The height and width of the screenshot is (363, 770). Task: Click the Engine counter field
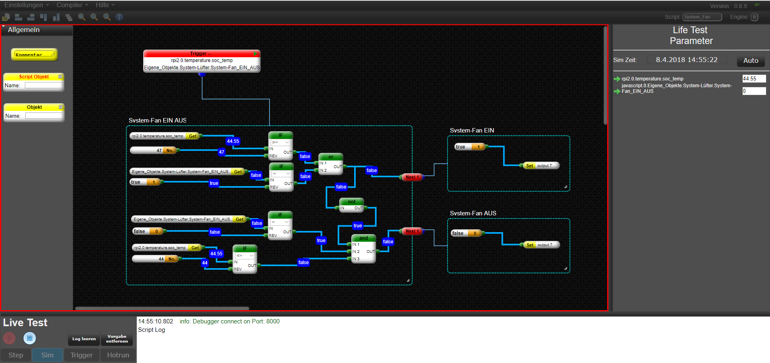tap(754, 17)
